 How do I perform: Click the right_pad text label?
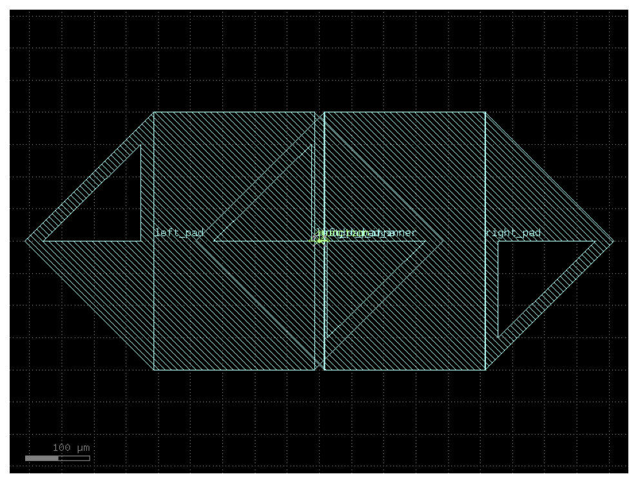tap(514, 232)
